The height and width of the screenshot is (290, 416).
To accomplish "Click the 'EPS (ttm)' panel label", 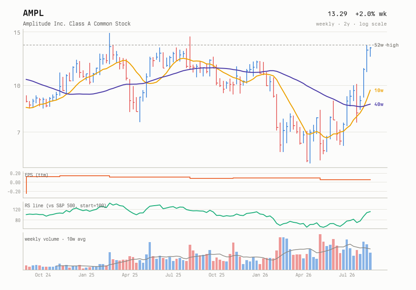I will (x=36, y=175).
